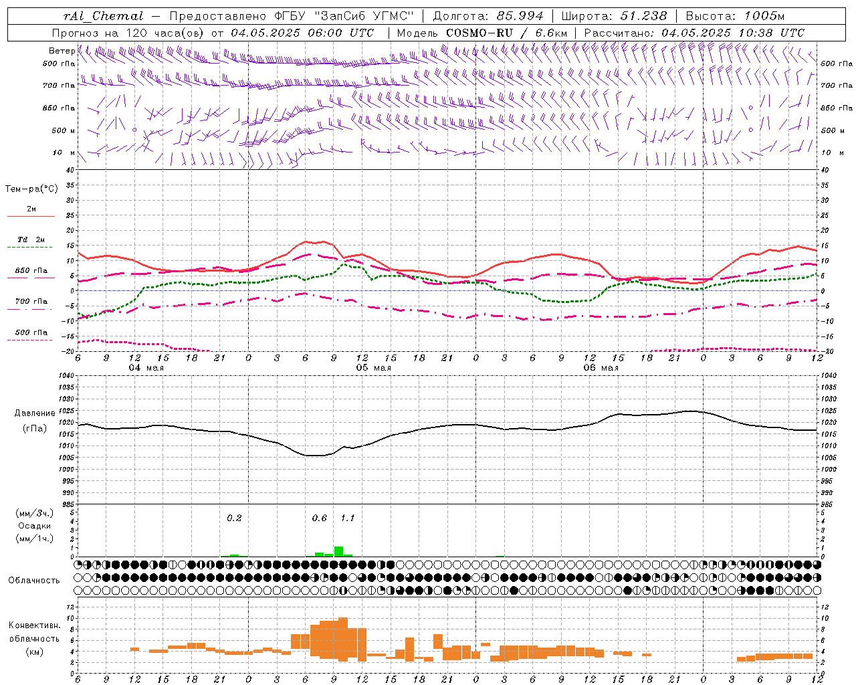This screenshot has width=856, height=685.
Task: Click the 0.2 precipitation amount value
Action: pos(234,518)
